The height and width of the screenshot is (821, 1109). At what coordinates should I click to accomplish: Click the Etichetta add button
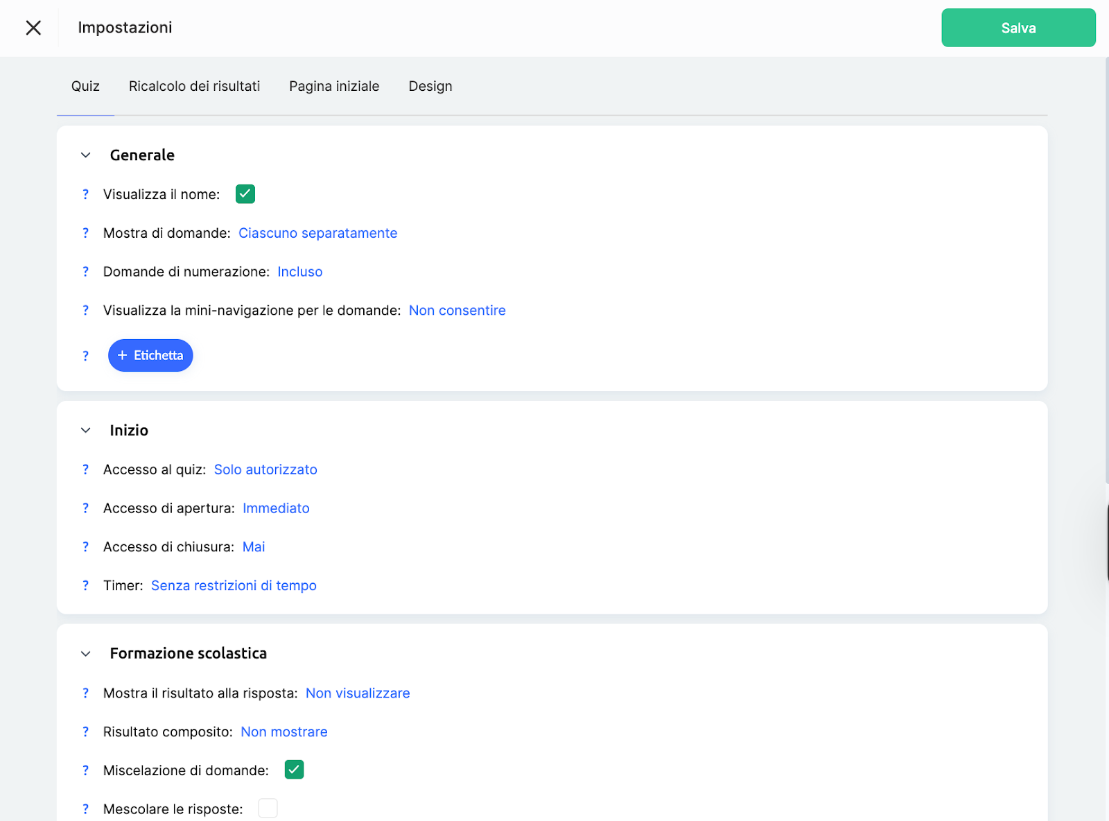coord(150,356)
